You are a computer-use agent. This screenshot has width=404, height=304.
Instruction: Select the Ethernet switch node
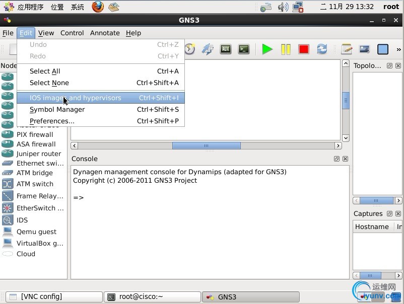33,163
